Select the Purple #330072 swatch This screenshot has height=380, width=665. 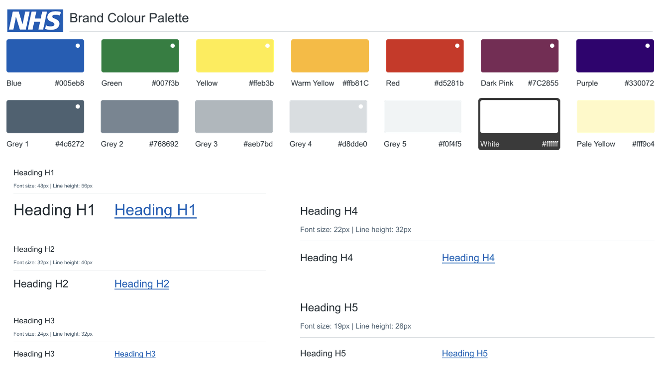[615, 55]
